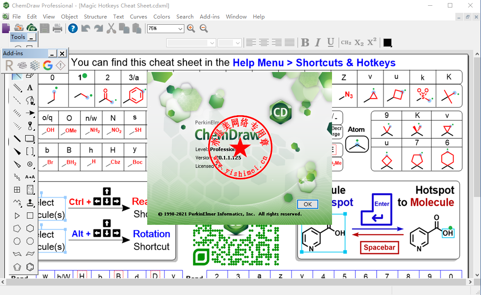Open the Help menu
Viewport: 481px width, 295px height.
[259, 16]
